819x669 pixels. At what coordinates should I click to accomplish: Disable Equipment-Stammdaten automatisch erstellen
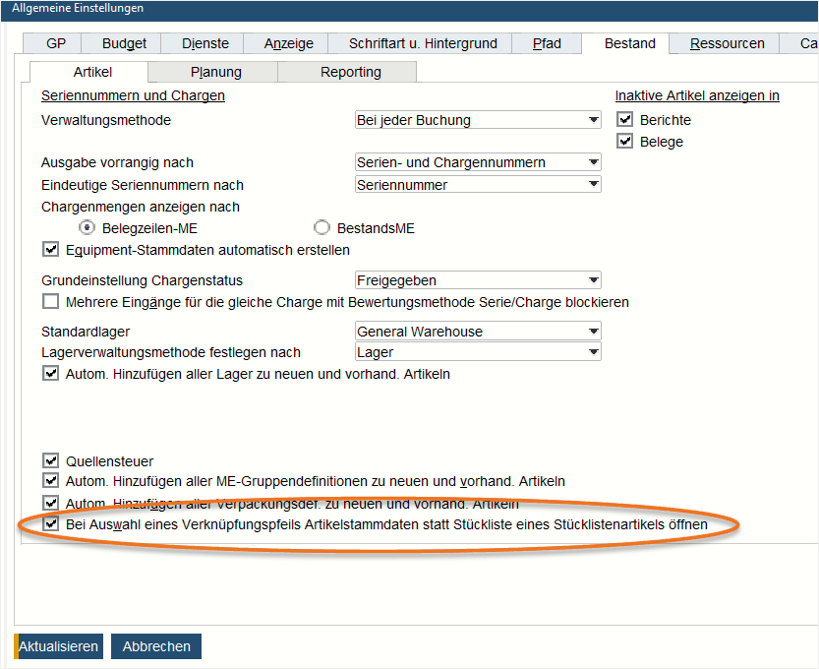[x=50, y=249]
